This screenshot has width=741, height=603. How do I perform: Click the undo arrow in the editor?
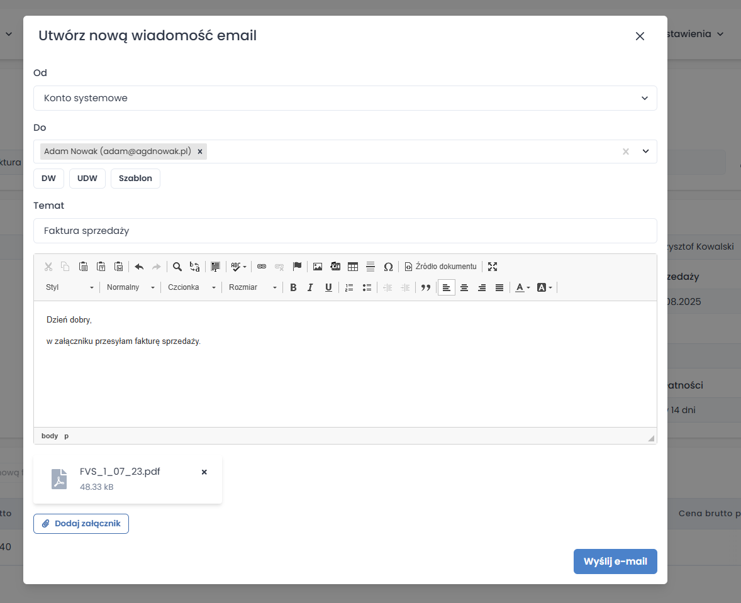[139, 267]
